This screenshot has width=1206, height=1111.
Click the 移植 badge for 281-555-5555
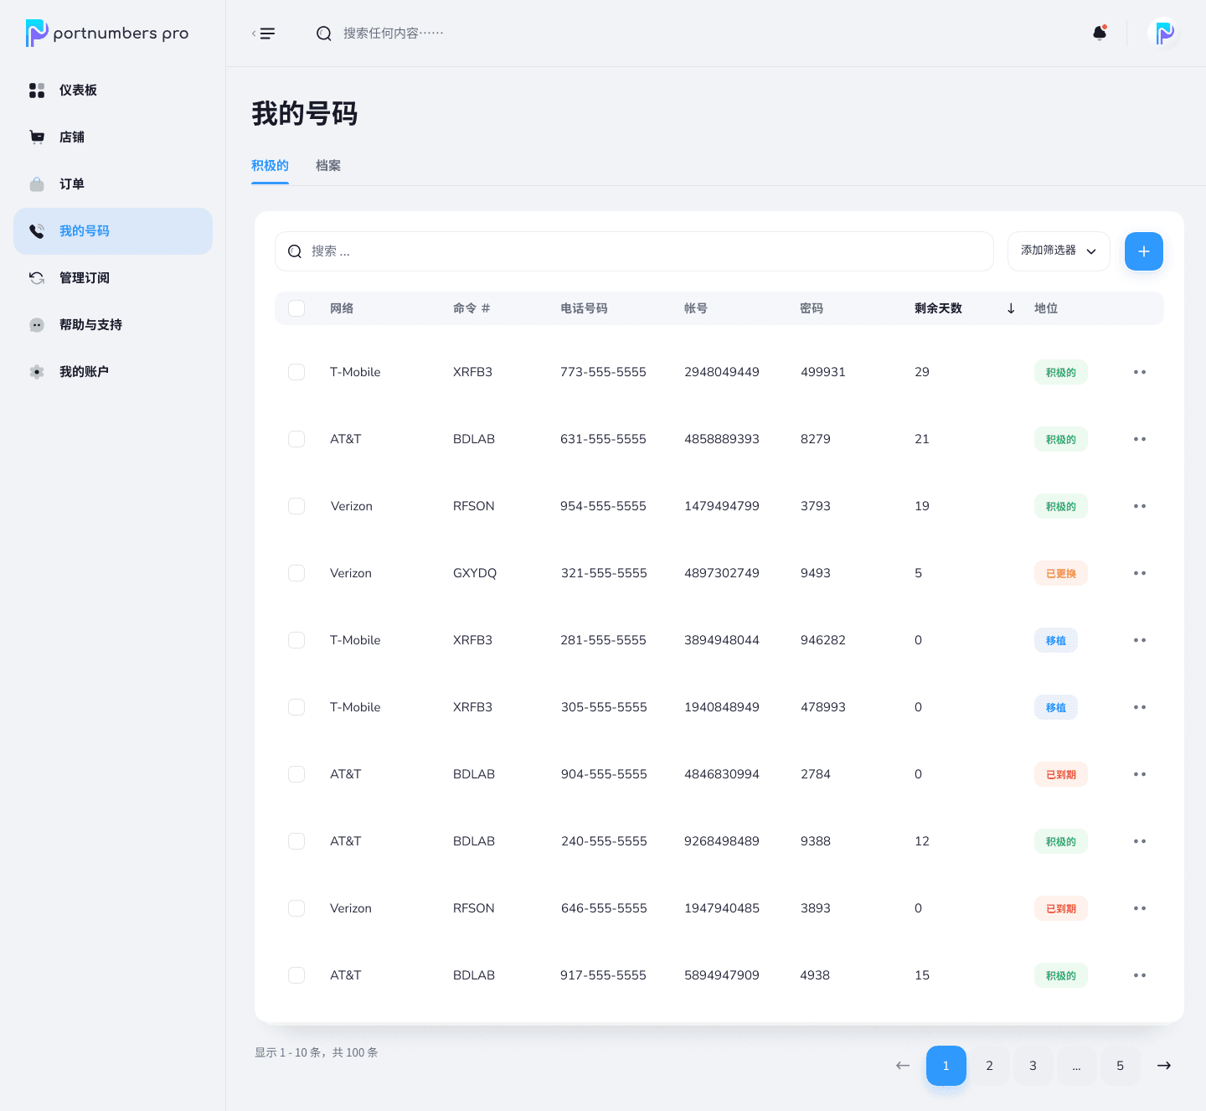pyautogui.click(x=1056, y=640)
